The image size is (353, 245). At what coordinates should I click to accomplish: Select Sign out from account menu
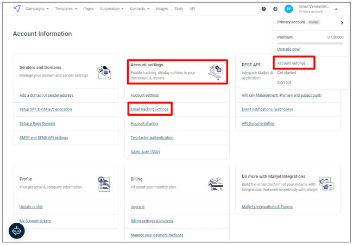tap(284, 82)
